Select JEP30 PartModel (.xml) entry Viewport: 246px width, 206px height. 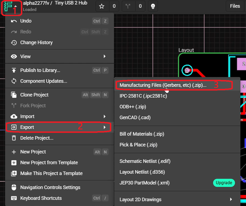pos(177,183)
